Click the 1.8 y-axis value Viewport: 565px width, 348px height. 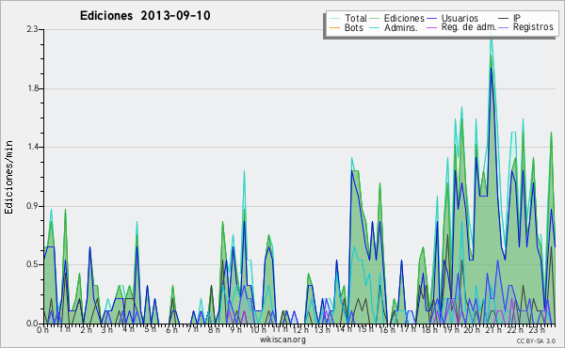[x=32, y=89]
